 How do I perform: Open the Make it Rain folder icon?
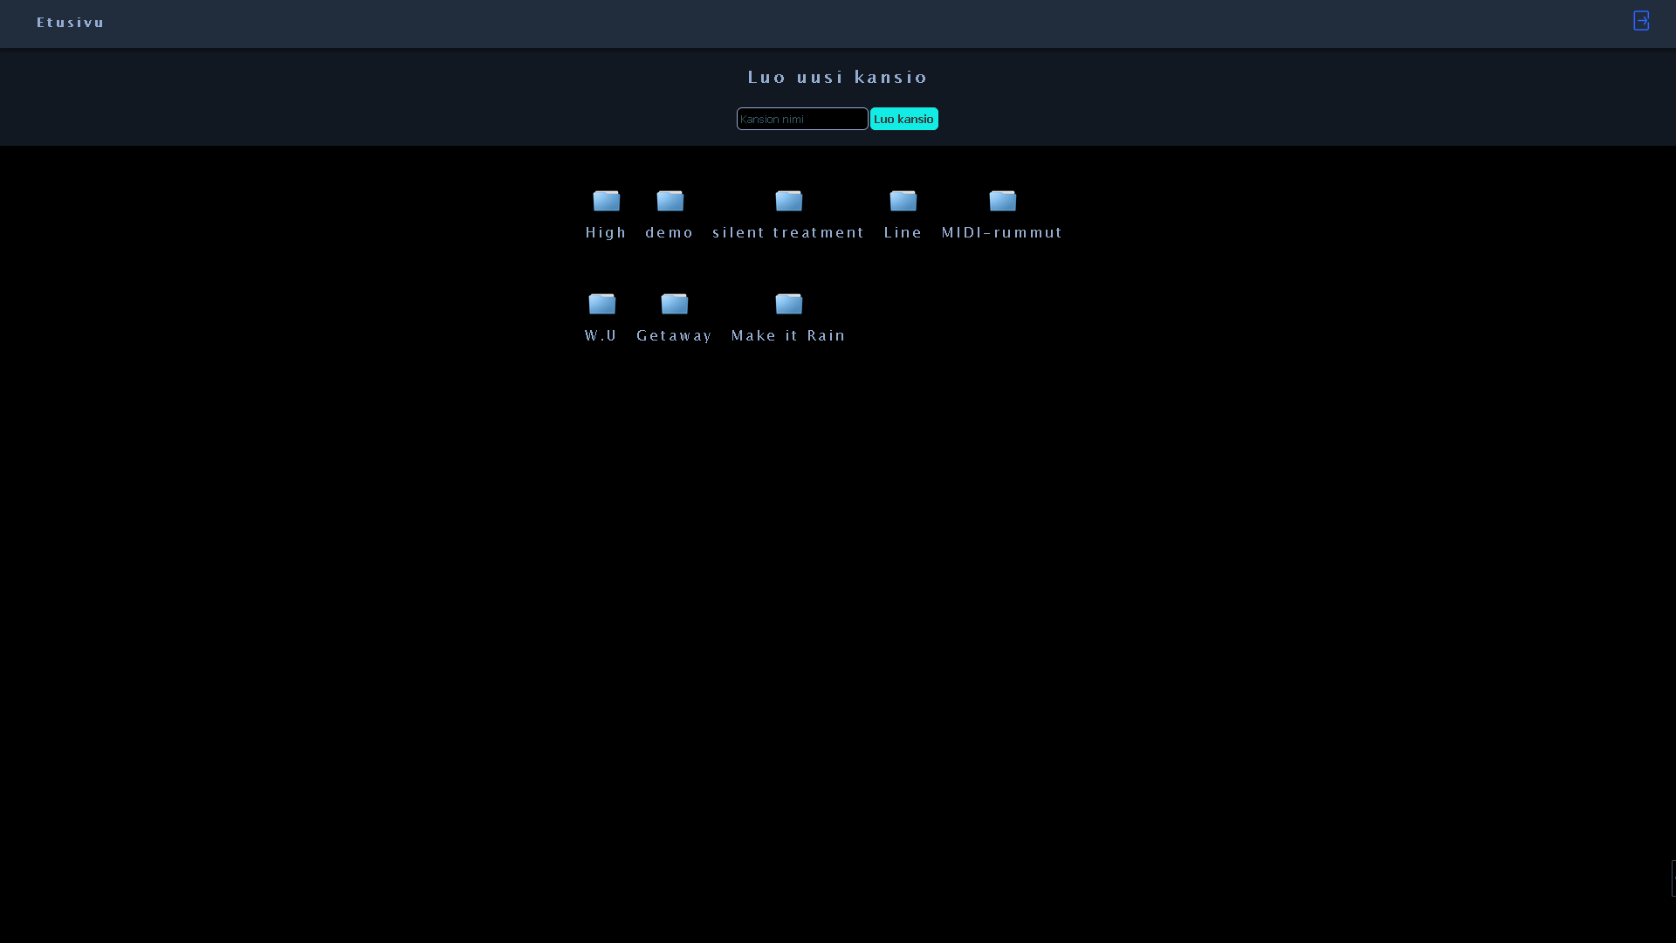tap(788, 304)
